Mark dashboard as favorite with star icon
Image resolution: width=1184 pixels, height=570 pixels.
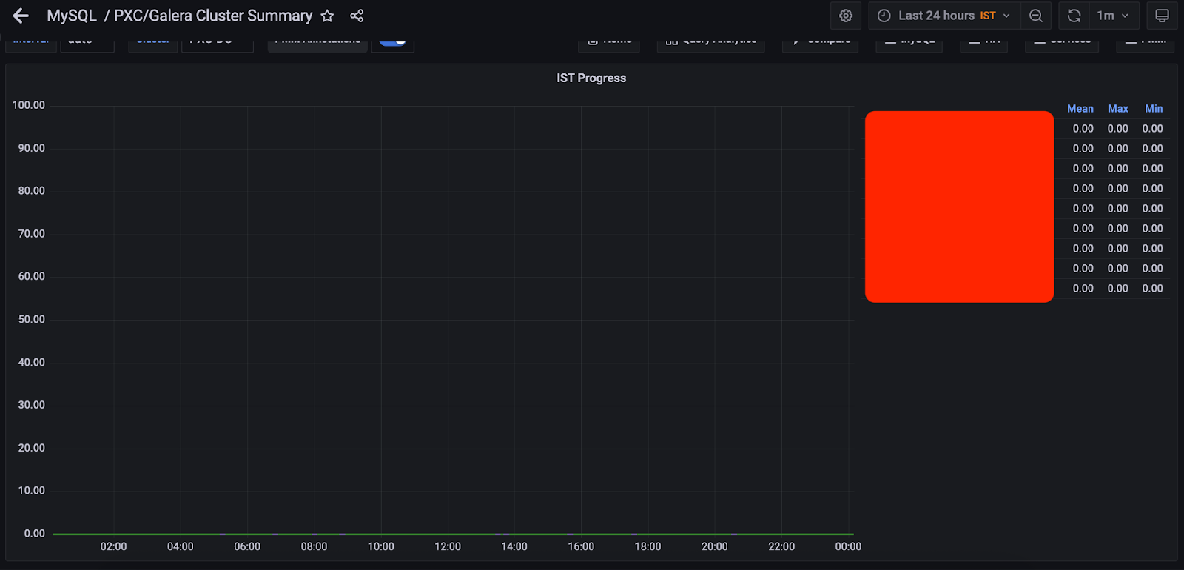(x=327, y=16)
